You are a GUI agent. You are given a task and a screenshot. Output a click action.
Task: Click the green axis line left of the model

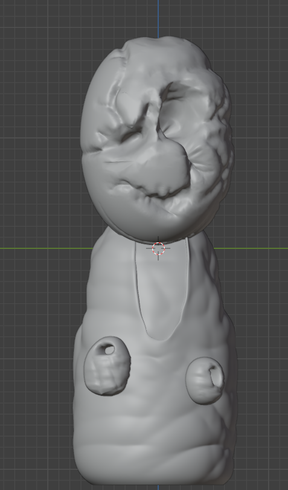point(46,248)
